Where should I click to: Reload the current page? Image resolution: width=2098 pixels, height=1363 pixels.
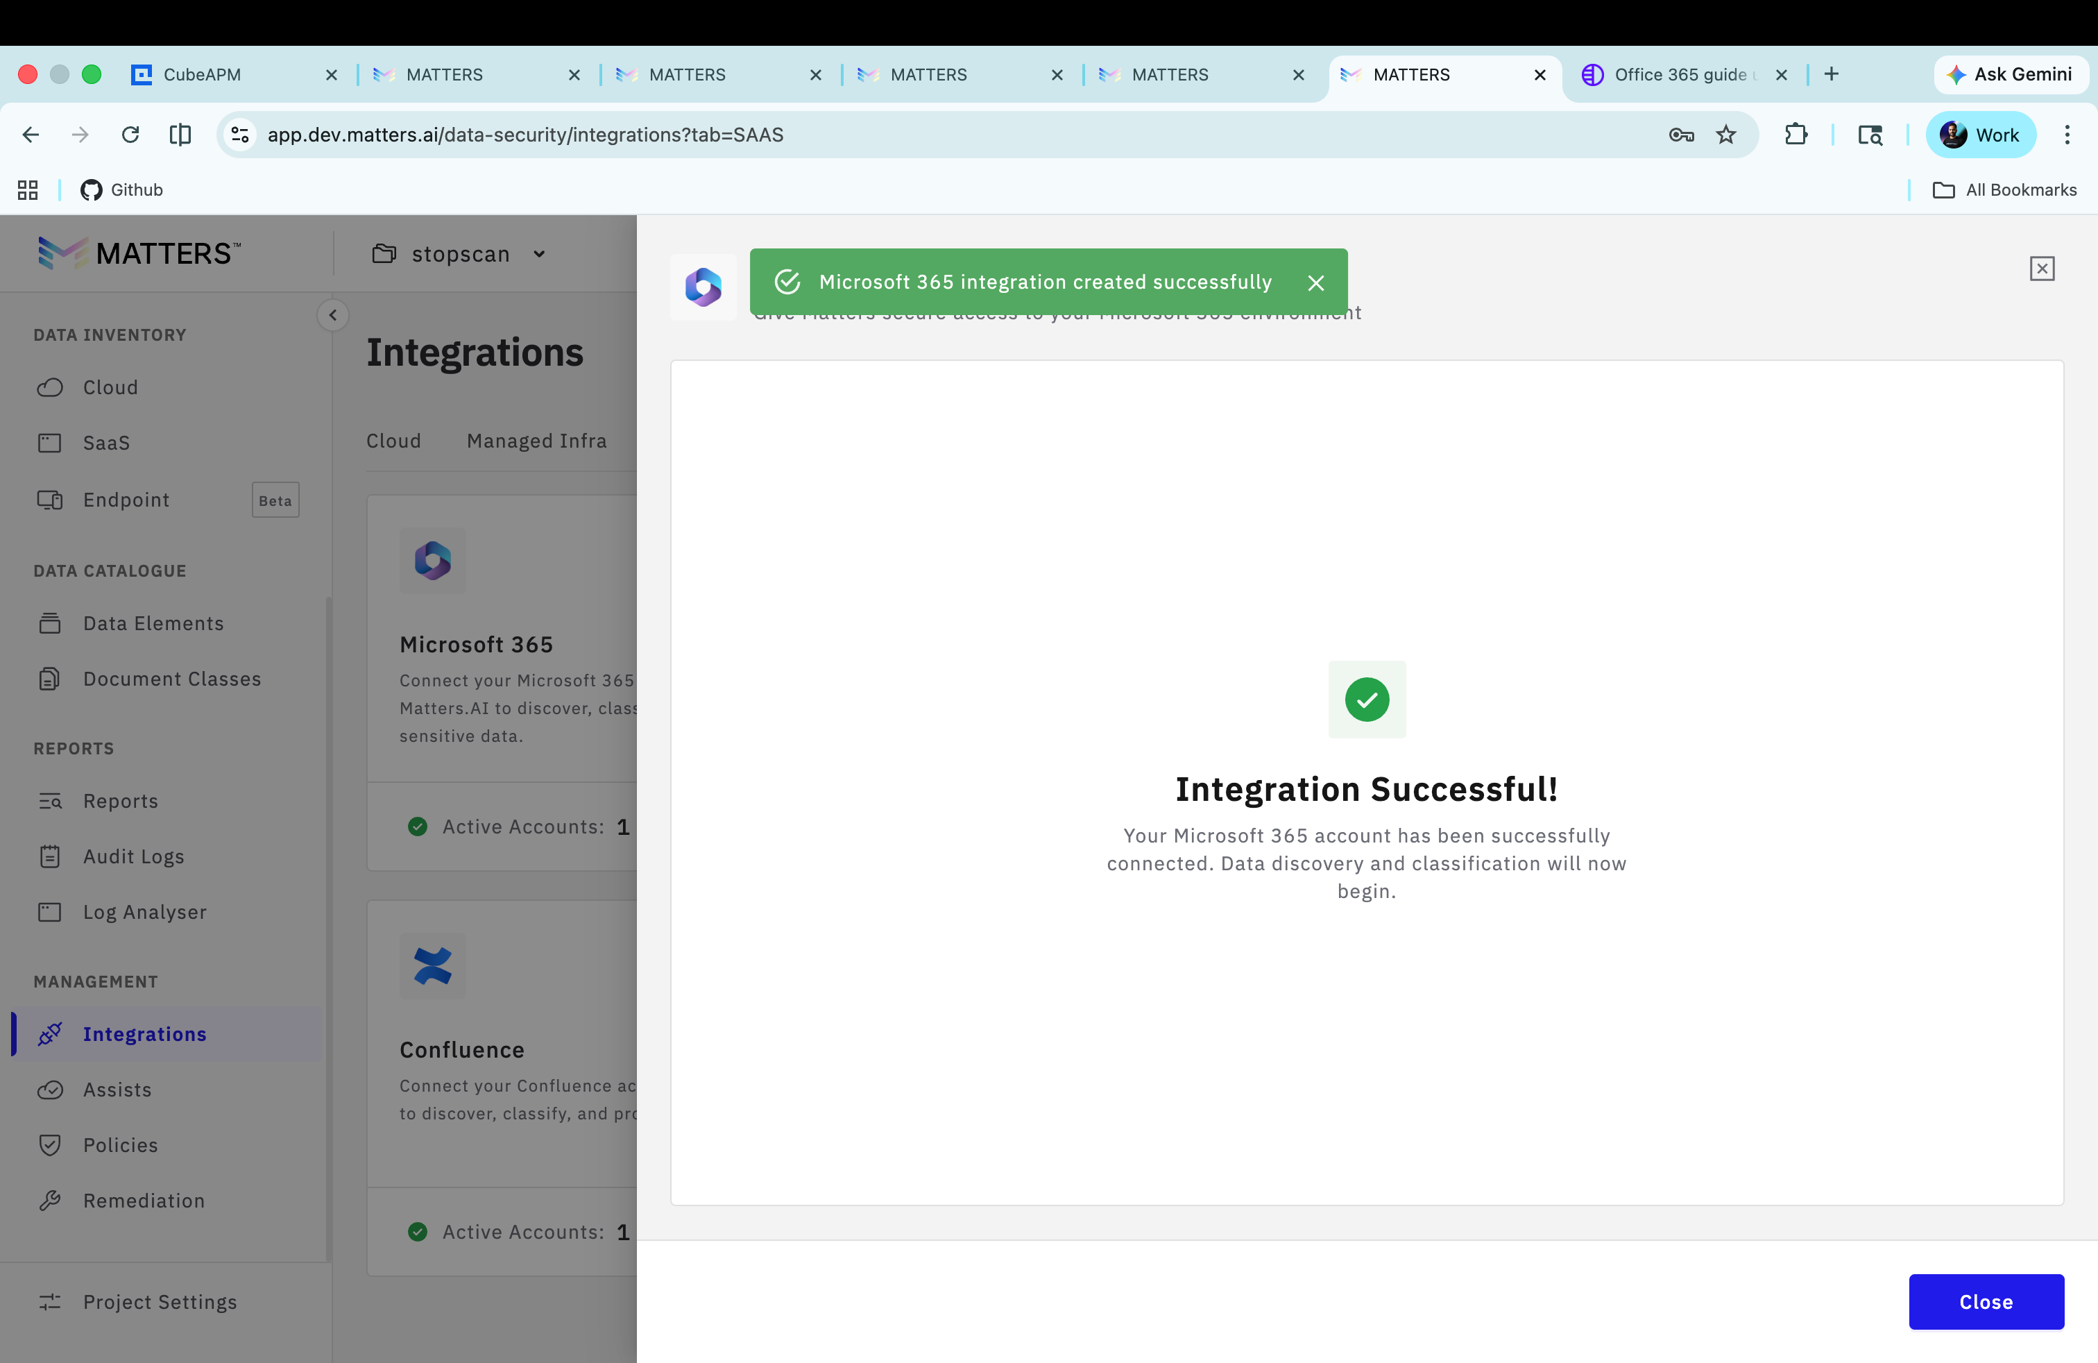130,134
